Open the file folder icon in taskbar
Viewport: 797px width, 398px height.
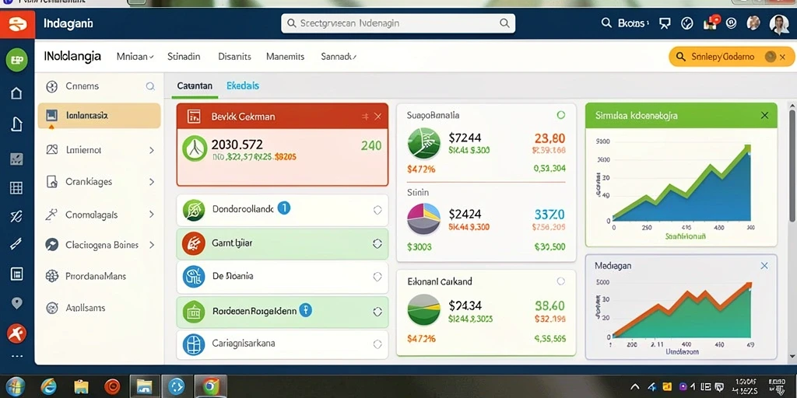click(x=81, y=387)
